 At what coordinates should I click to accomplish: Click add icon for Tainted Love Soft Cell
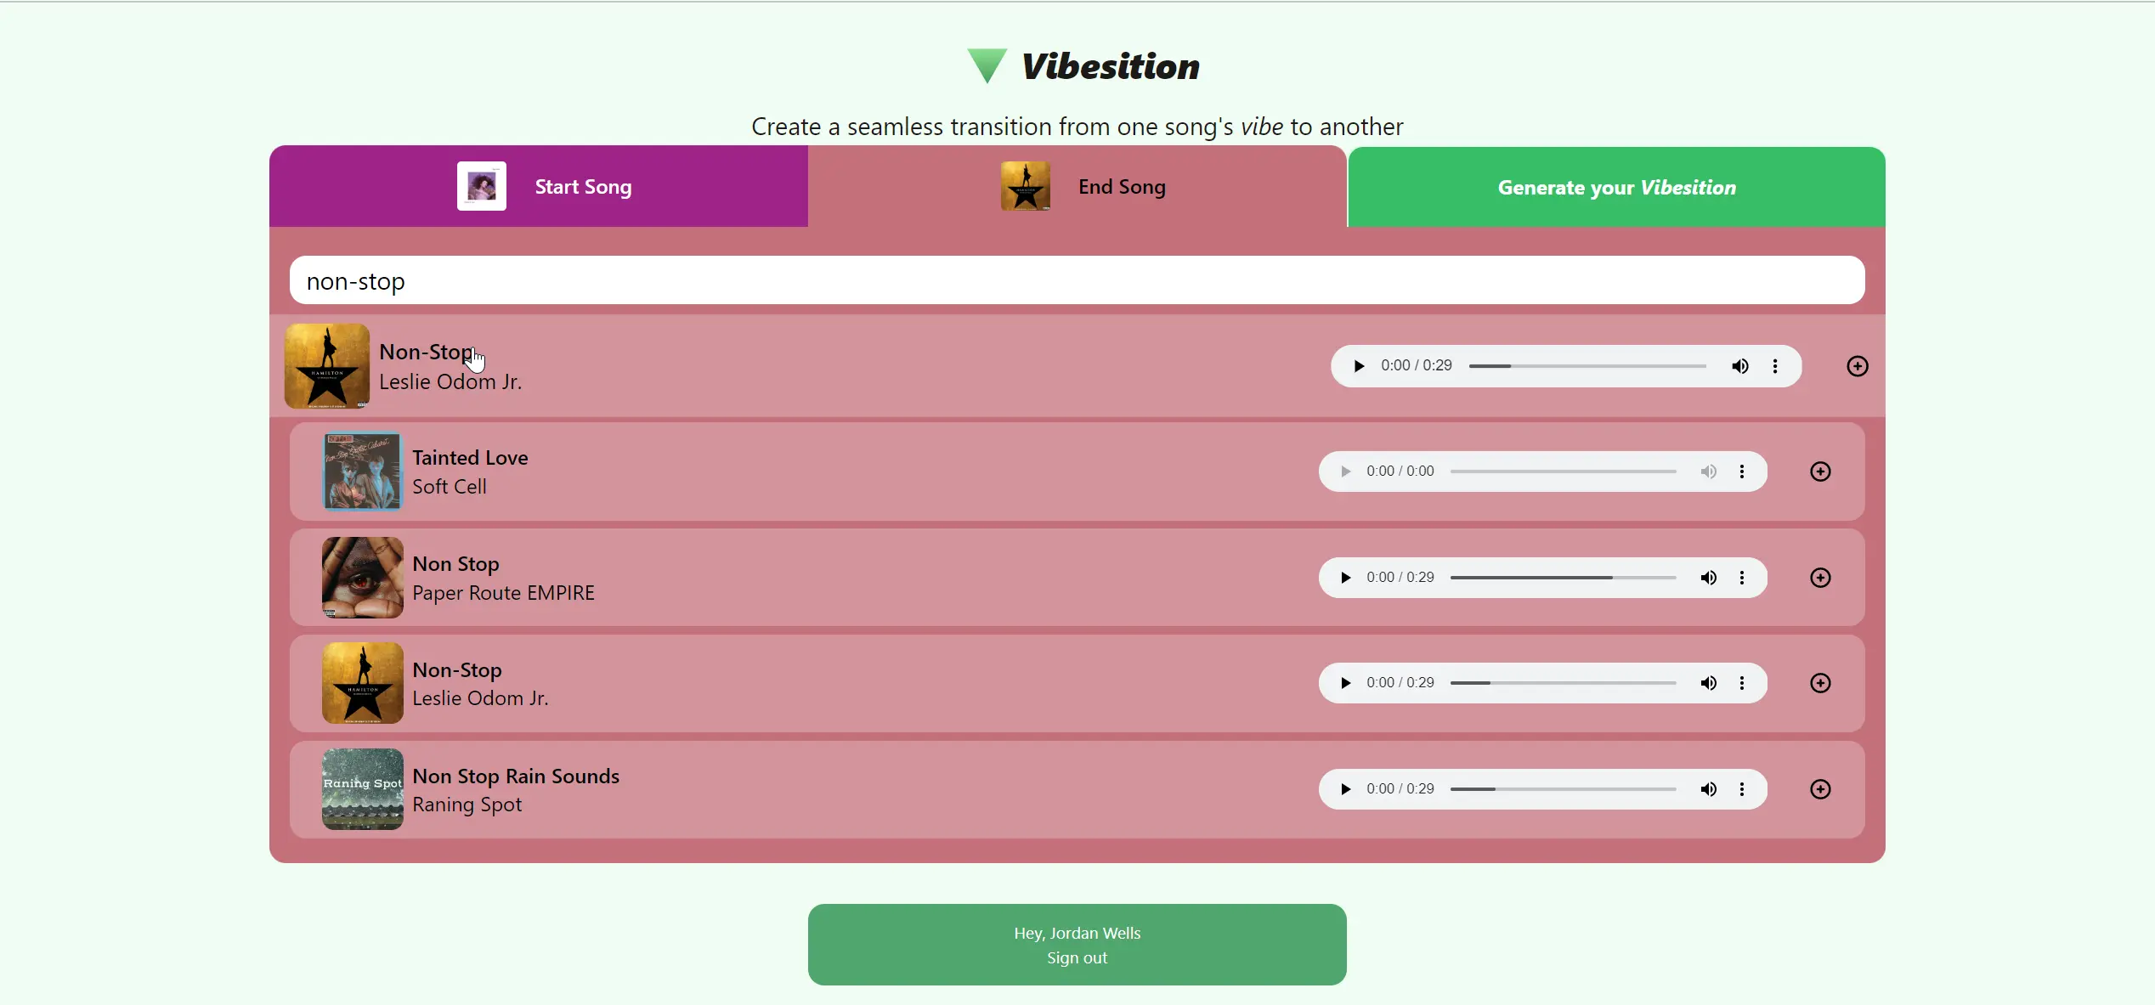[x=1821, y=471]
